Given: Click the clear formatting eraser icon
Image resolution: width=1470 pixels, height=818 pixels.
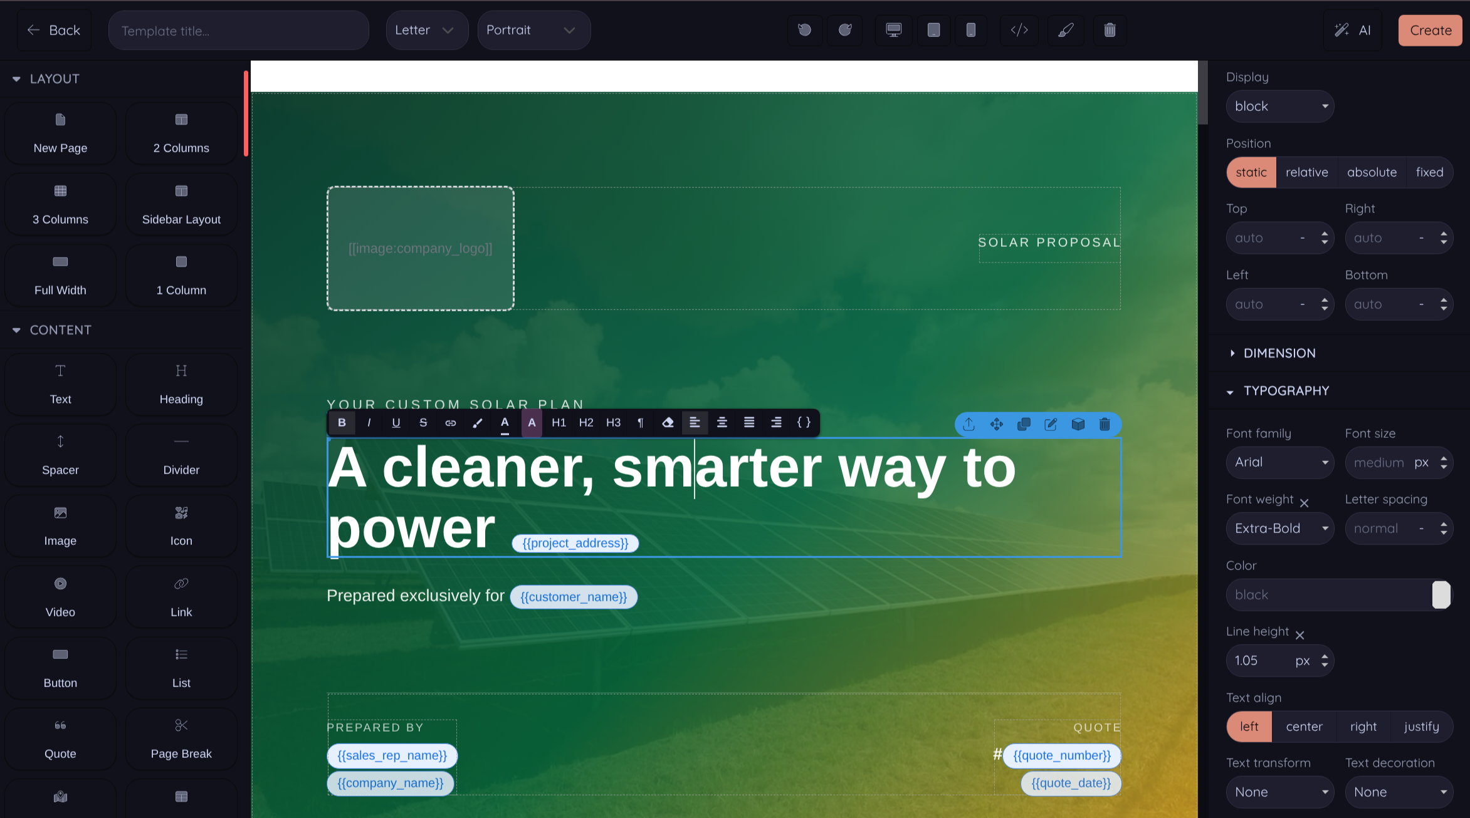Looking at the screenshot, I should 668,423.
